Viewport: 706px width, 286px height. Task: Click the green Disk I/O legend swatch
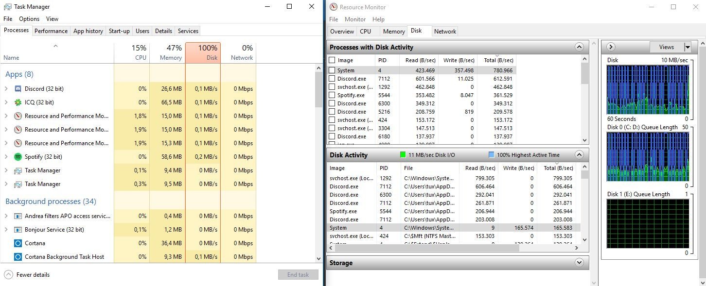tap(403, 155)
